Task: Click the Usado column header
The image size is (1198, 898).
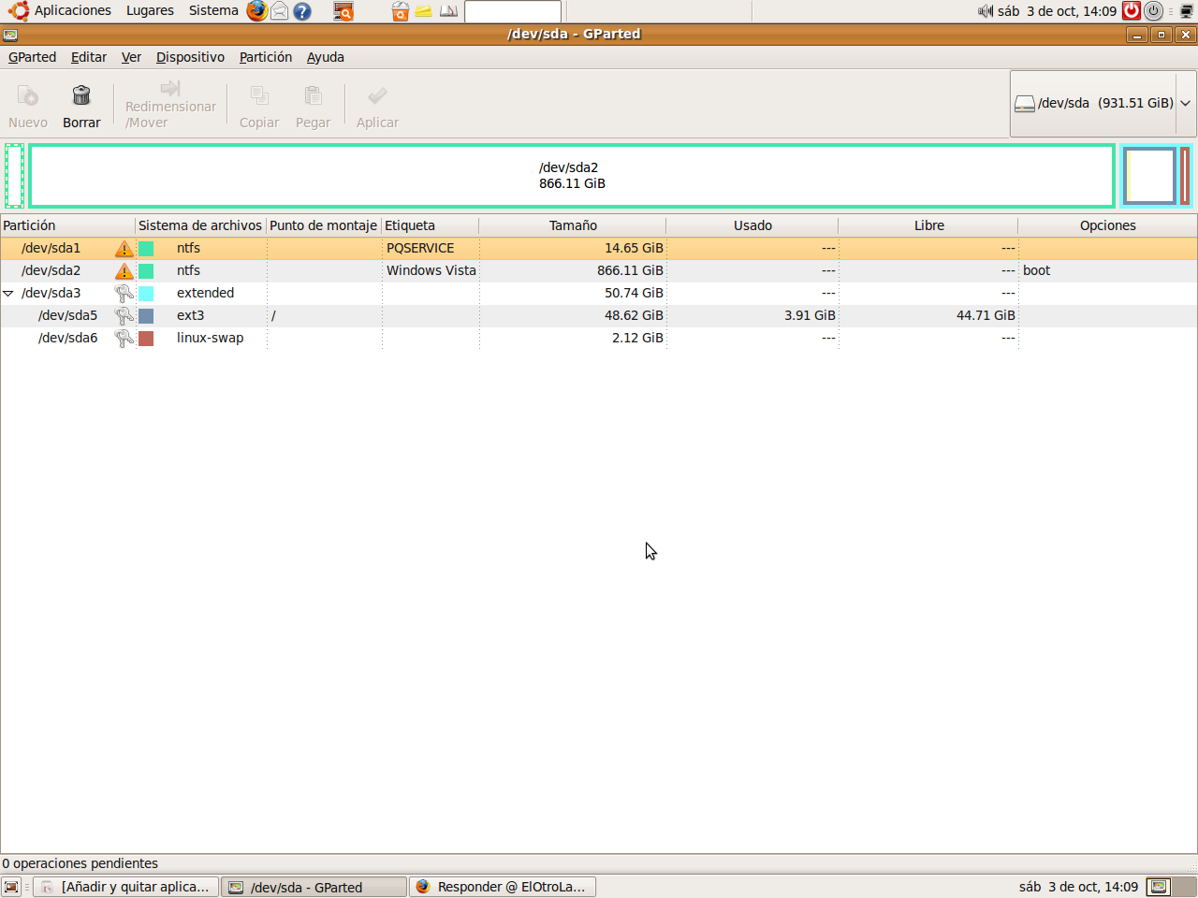Action: (x=752, y=225)
